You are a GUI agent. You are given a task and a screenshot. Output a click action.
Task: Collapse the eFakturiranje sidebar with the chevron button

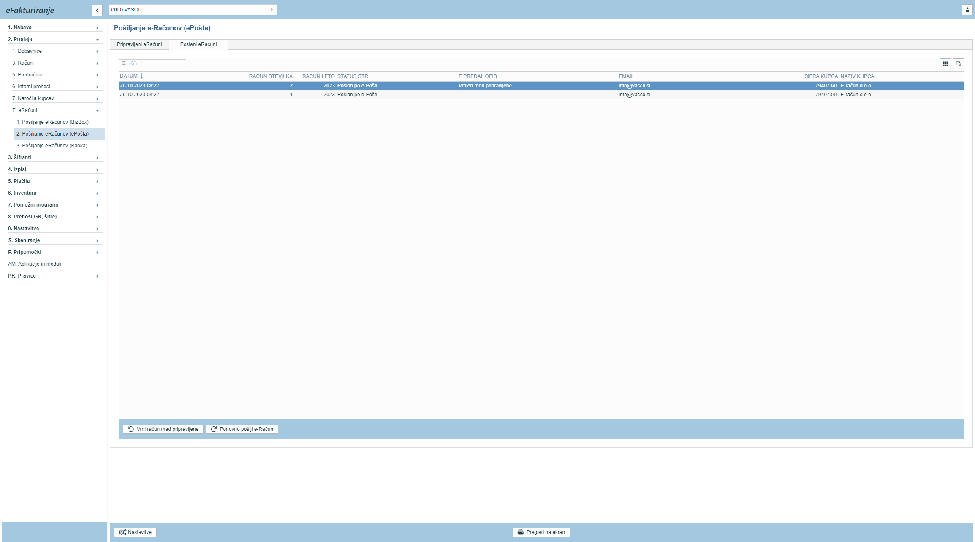coord(97,11)
